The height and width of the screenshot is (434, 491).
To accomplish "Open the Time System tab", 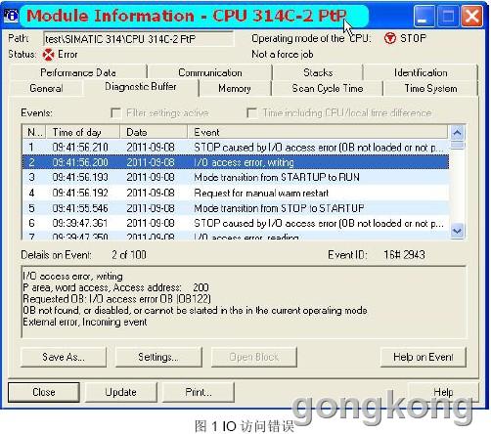I will (x=430, y=88).
